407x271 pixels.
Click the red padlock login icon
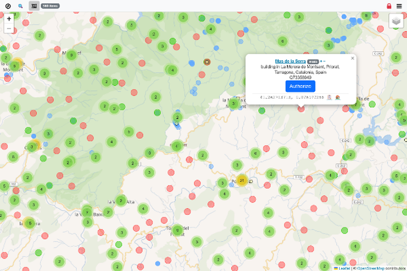click(389, 6)
